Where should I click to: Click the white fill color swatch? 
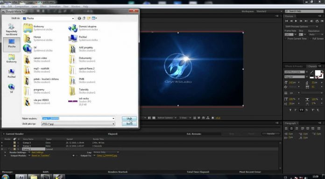point(318,73)
